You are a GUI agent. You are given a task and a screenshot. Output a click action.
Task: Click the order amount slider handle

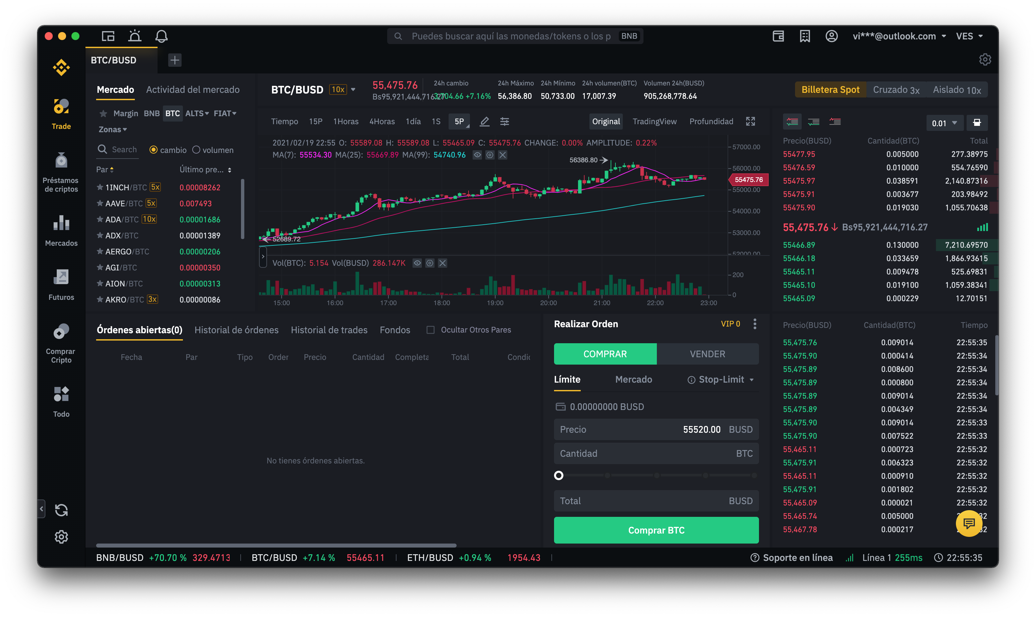coord(558,475)
